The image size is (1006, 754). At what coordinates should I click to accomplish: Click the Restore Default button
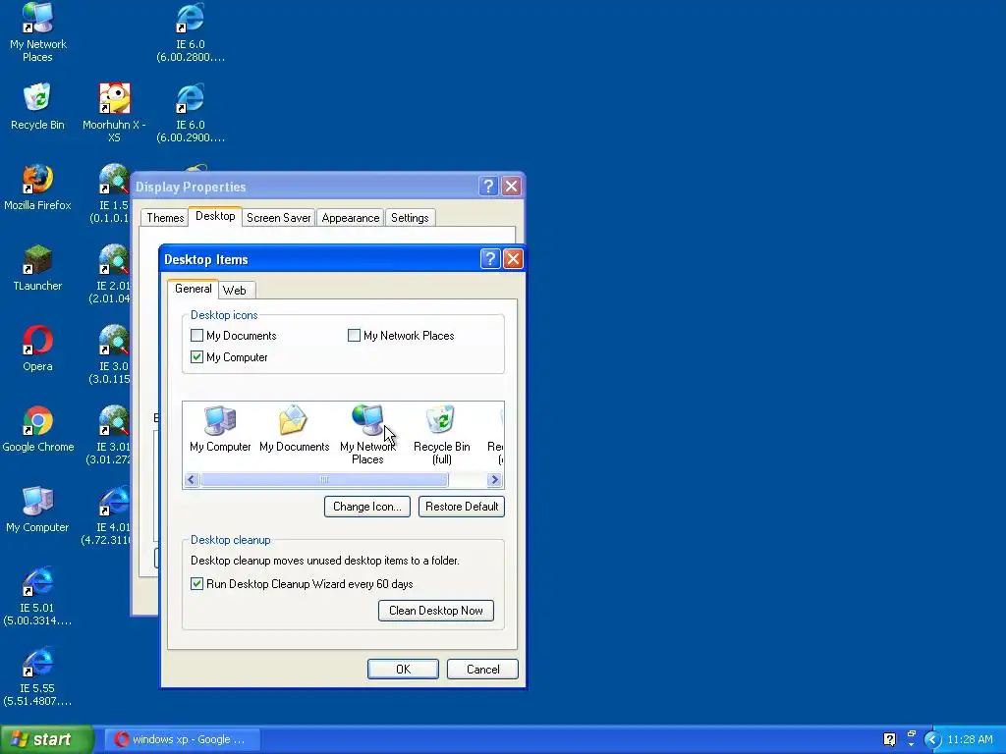[x=462, y=507]
